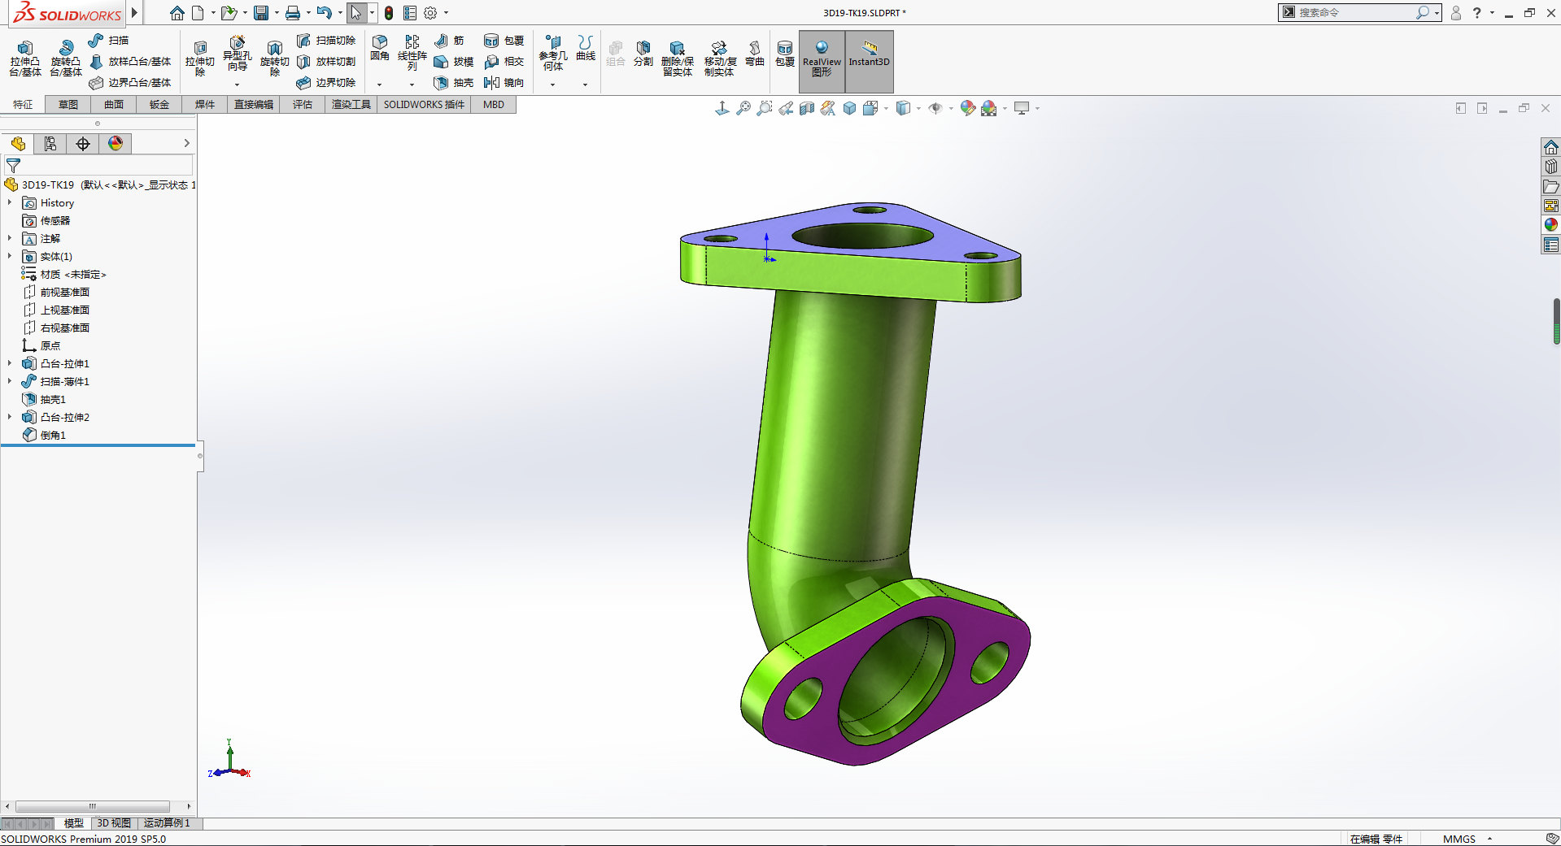Expand the 注解 (Annotations) tree node
This screenshot has width=1561, height=846.
(10, 238)
